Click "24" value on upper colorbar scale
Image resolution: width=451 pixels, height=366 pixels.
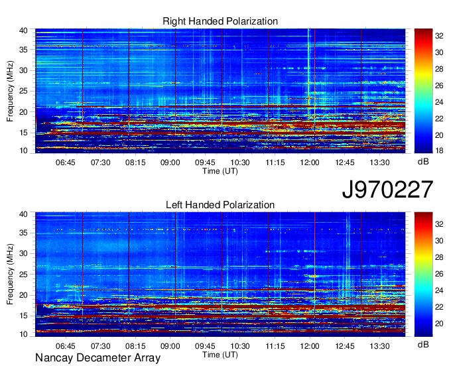439,102
